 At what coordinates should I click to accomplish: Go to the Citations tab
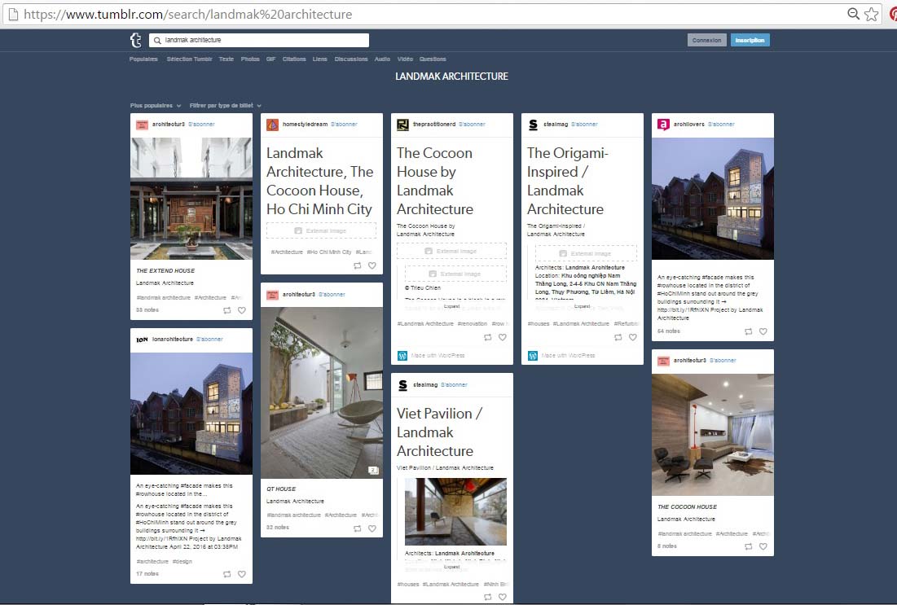point(294,59)
